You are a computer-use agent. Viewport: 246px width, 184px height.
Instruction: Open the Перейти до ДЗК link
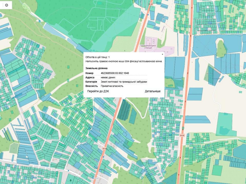98,91
